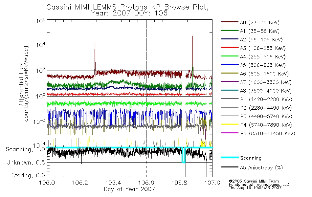Click the Thu Aug 16 19:54:38 2007 timestamp
The width and height of the screenshot is (312, 197).
pos(255,188)
